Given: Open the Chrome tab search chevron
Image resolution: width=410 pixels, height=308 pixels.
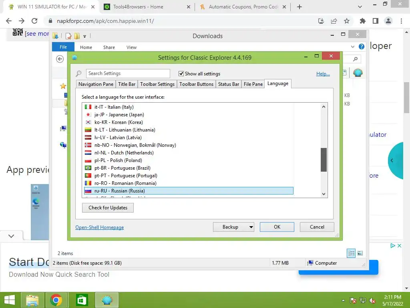Looking at the screenshot, I should tap(360, 7).
